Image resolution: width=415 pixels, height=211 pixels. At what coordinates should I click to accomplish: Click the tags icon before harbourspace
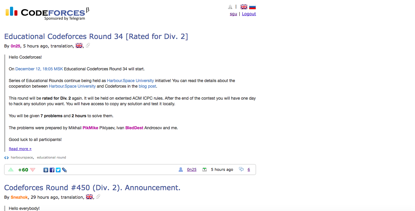click(x=6, y=158)
